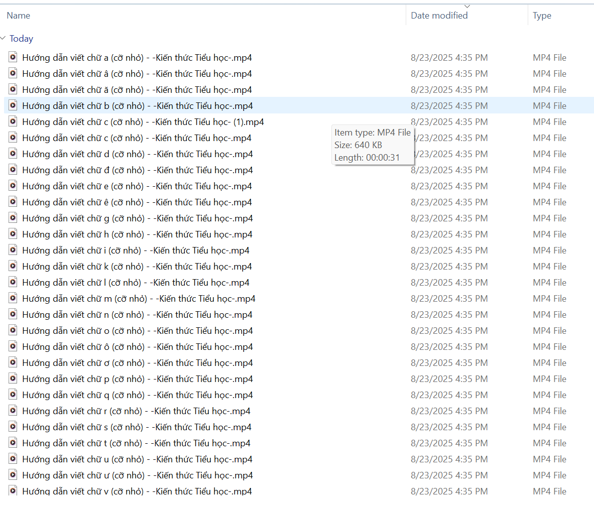Select file name Hướng dẫn viết chữ k
Screen dimensions: 594x506
pos(137,267)
